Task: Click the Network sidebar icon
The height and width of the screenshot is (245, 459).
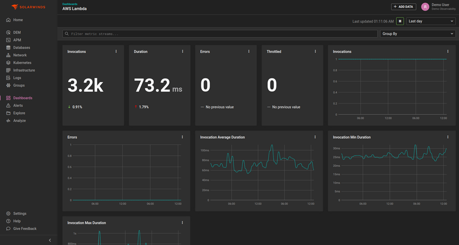Action: pyautogui.click(x=8, y=55)
